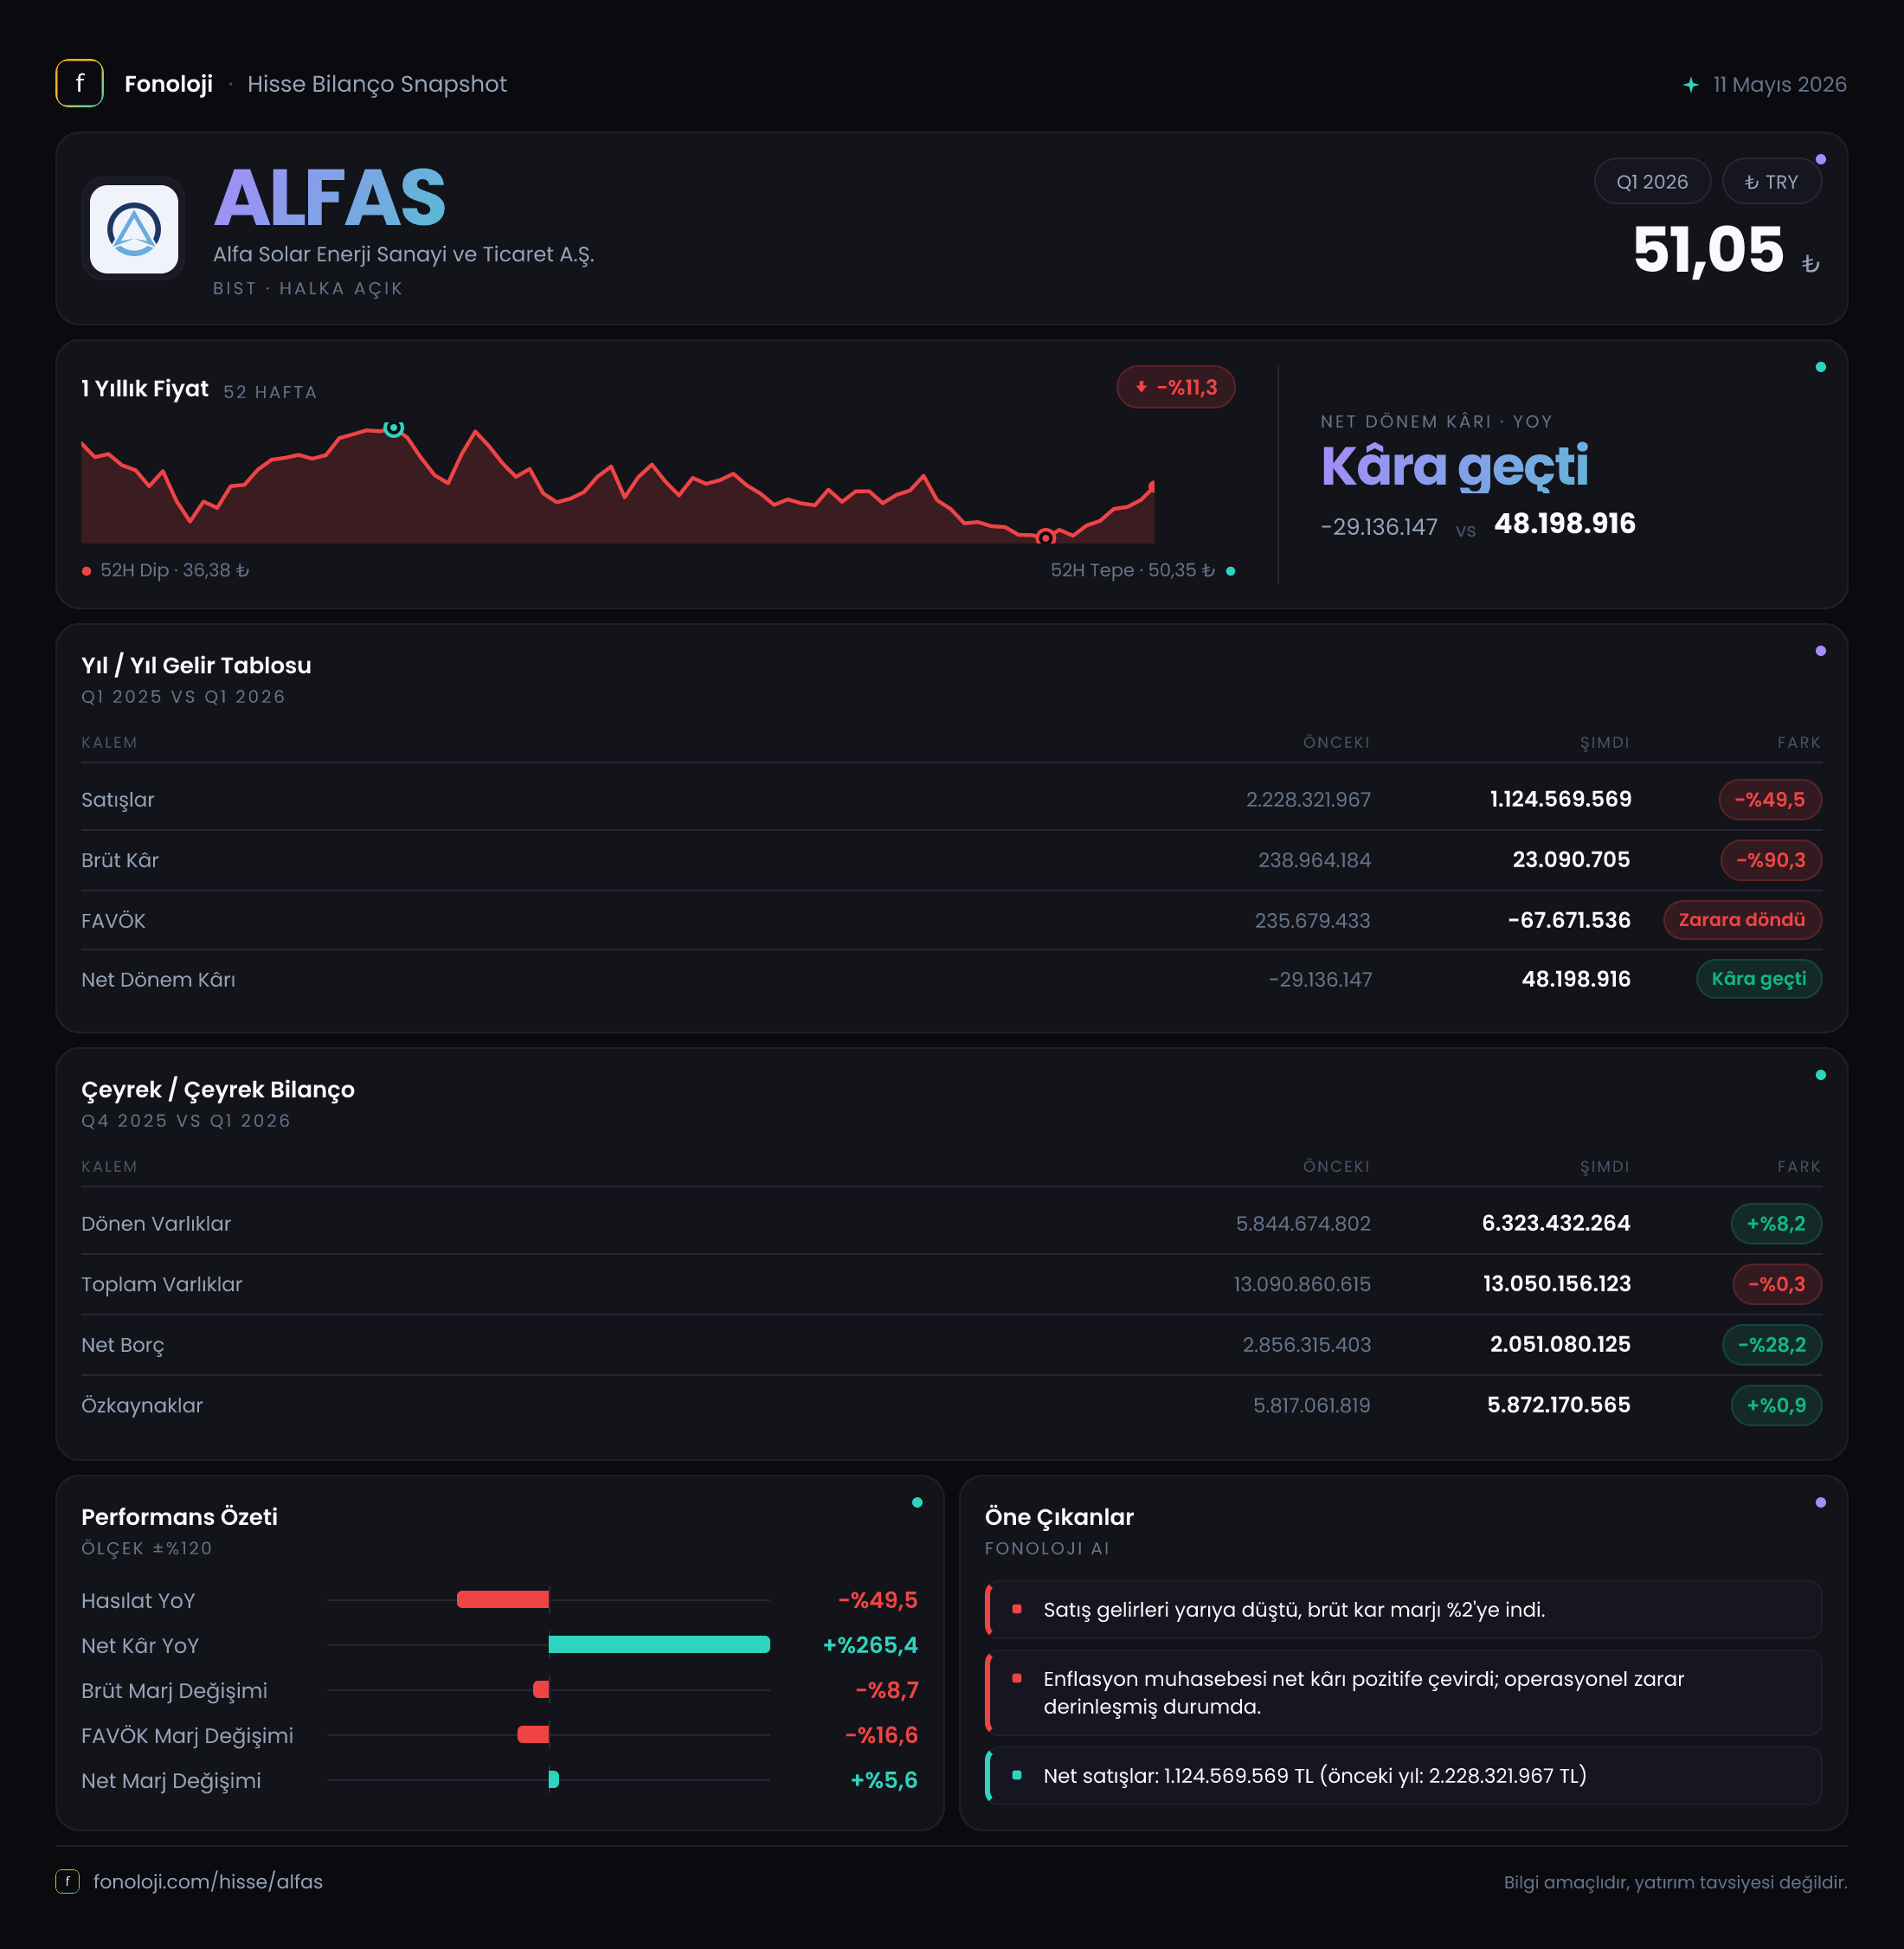Click the Dönen Varlıklar +%8,2 badge
Image resolution: width=1904 pixels, height=1949 pixels.
(x=1776, y=1224)
